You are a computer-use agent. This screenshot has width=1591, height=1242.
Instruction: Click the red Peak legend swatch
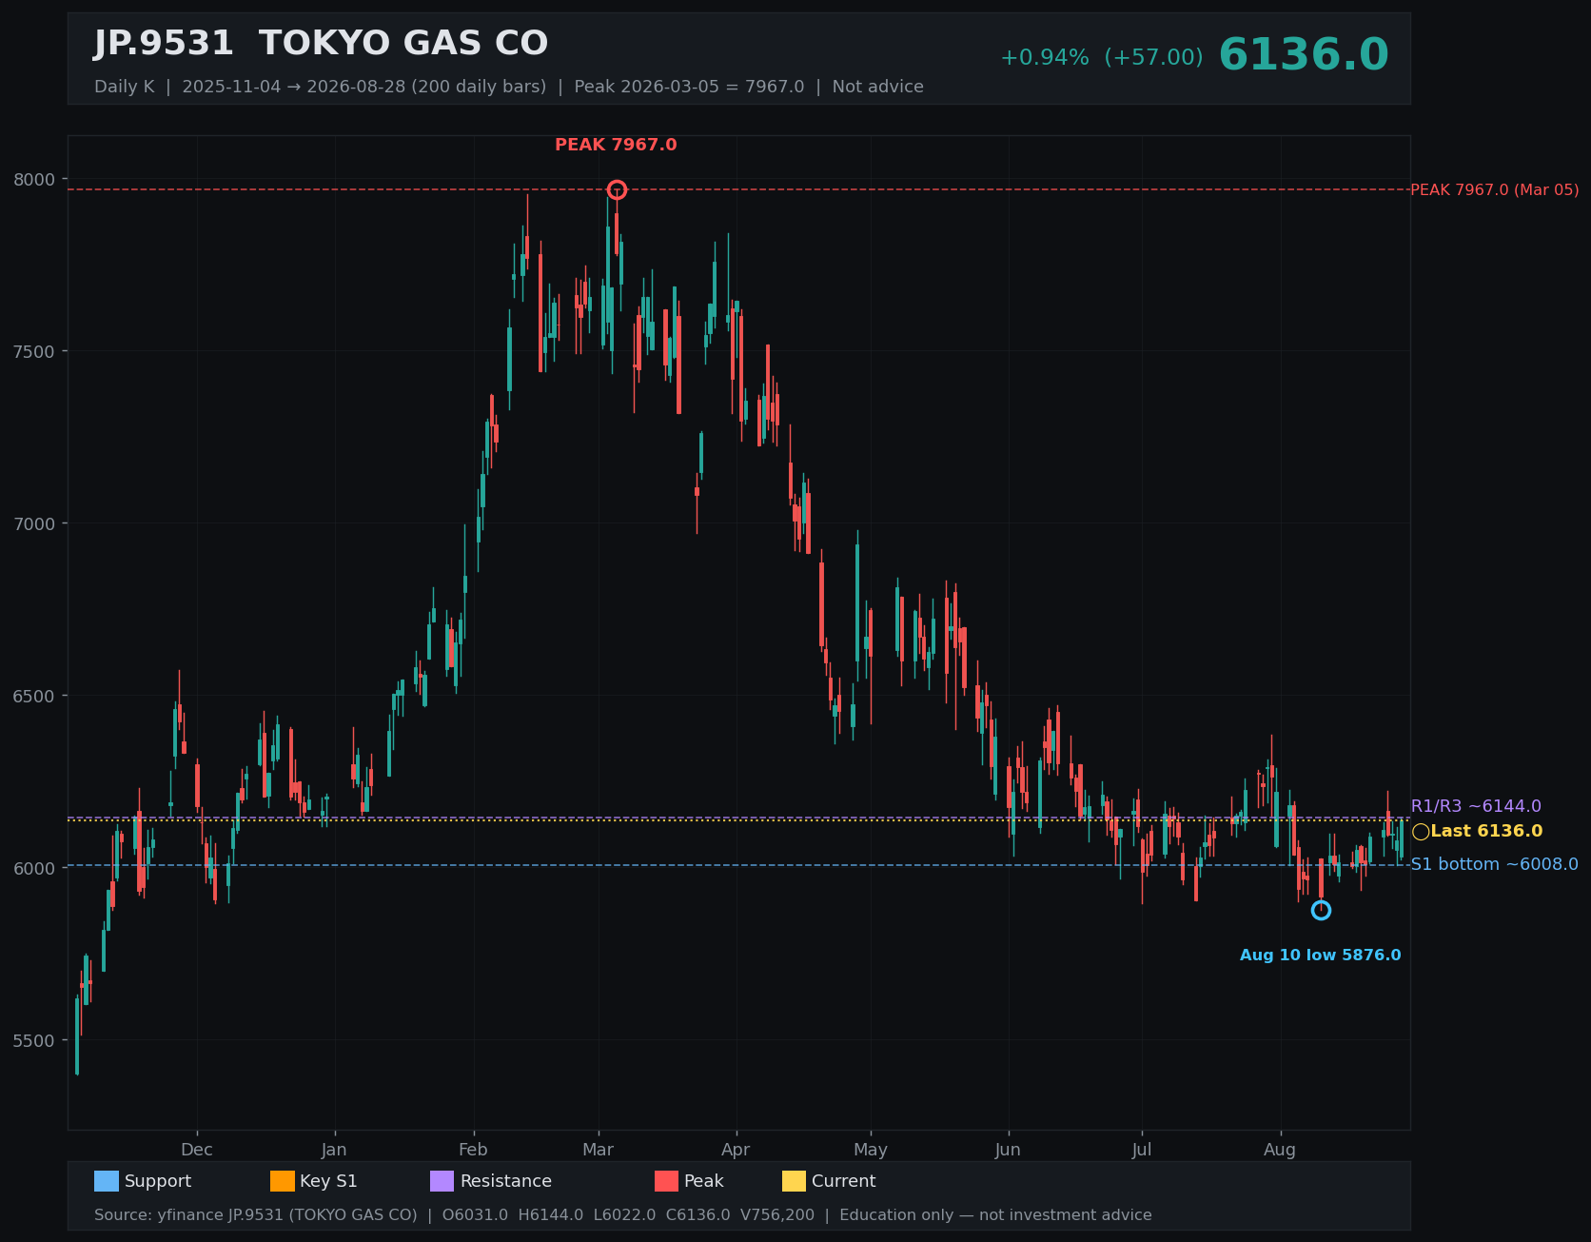click(x=667, y=1181)
